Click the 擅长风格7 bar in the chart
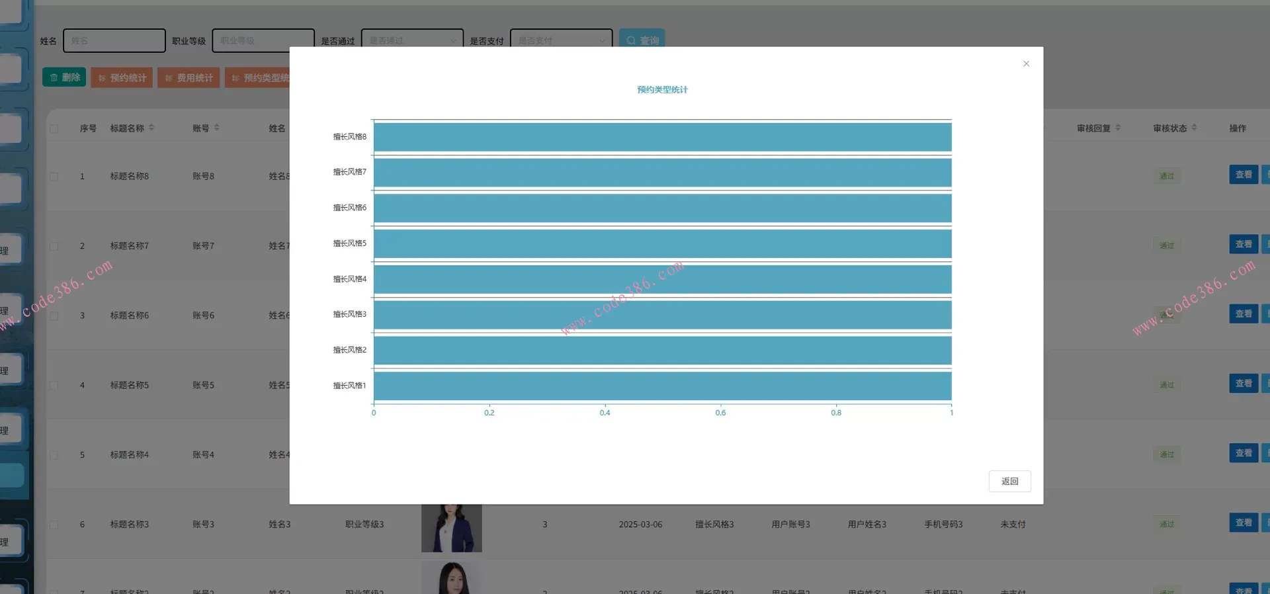This screenshot has width=1270, height=594. 662,173
